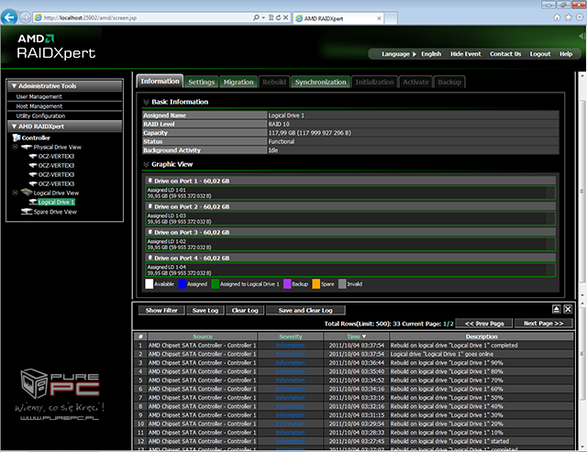Click the Save and Clear Log button
The height and width of the screenshot is (452, 587).
tap(305, 310)
